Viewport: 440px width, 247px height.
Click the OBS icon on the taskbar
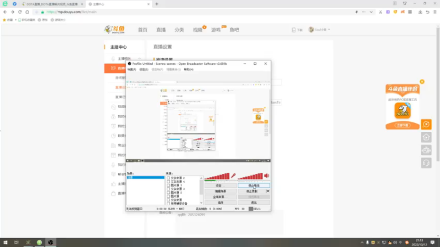51,243
